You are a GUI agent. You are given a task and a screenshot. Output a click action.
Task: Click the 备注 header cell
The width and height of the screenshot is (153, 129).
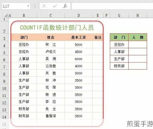(x=98, y=37)
